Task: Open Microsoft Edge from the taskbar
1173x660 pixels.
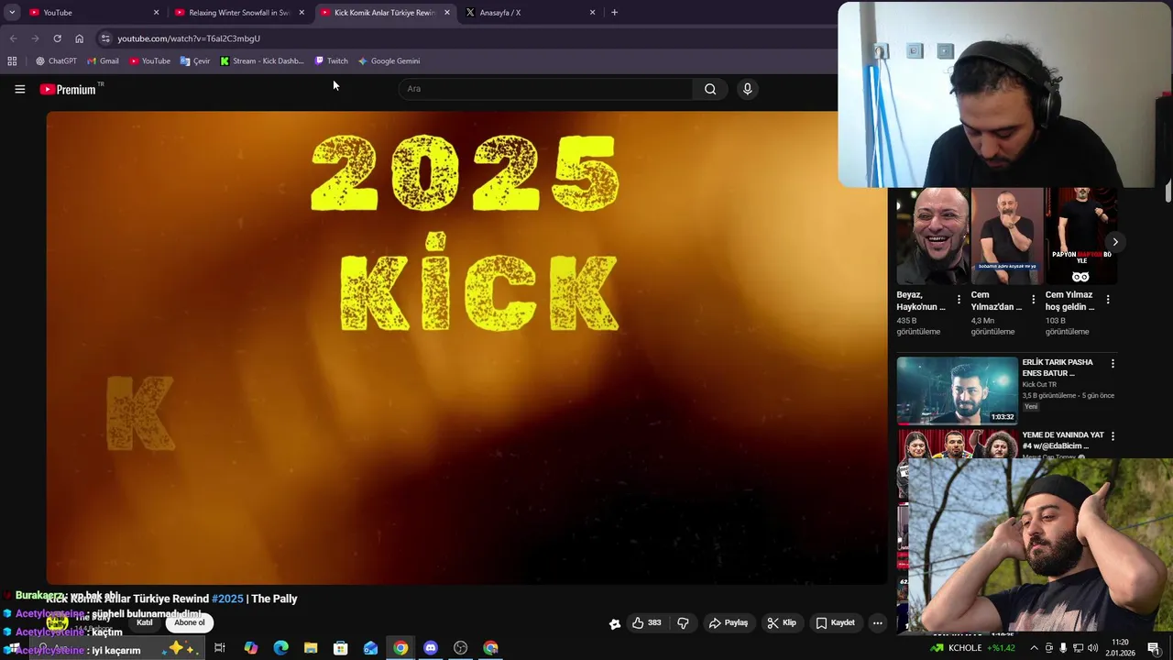Action: coord(280,648)
